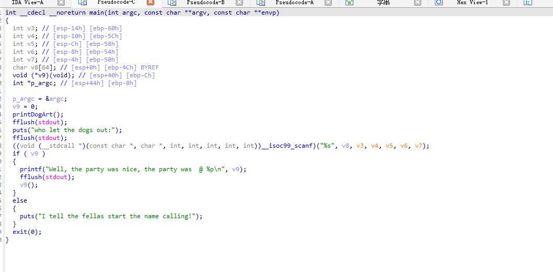Click the document icon on Pseudocode-B tab
The height and width of the screenshot is (272, 553).
(172, 3)
